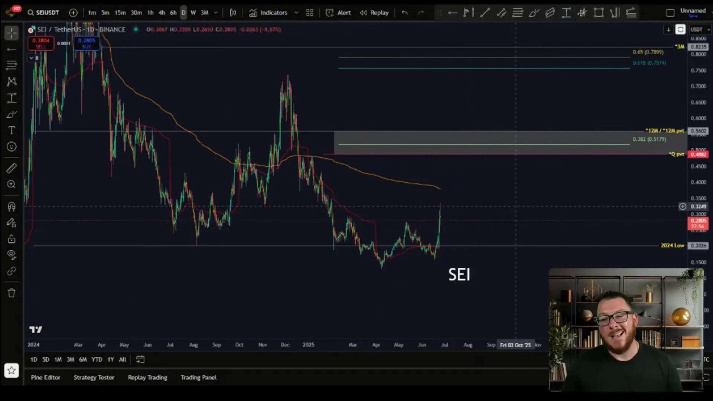Select the ruler measure tool

[12, 168]
